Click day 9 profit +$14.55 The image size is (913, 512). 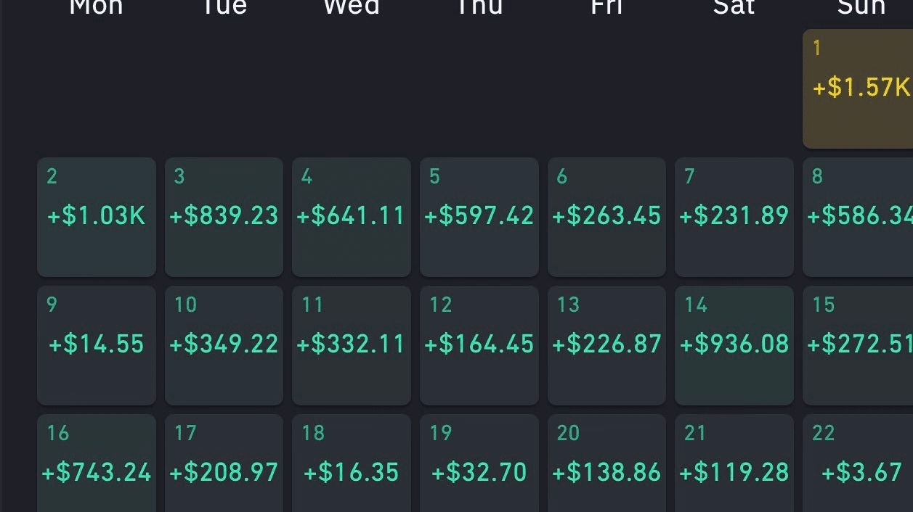(x=97, y=345)
